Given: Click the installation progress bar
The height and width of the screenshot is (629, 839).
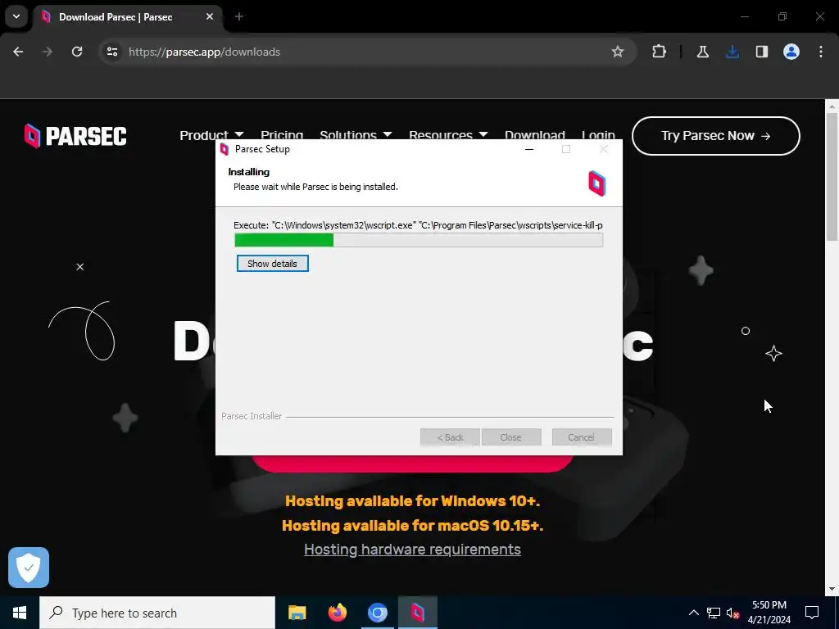Looking at the screenshot, I should [x=419, y=240].
